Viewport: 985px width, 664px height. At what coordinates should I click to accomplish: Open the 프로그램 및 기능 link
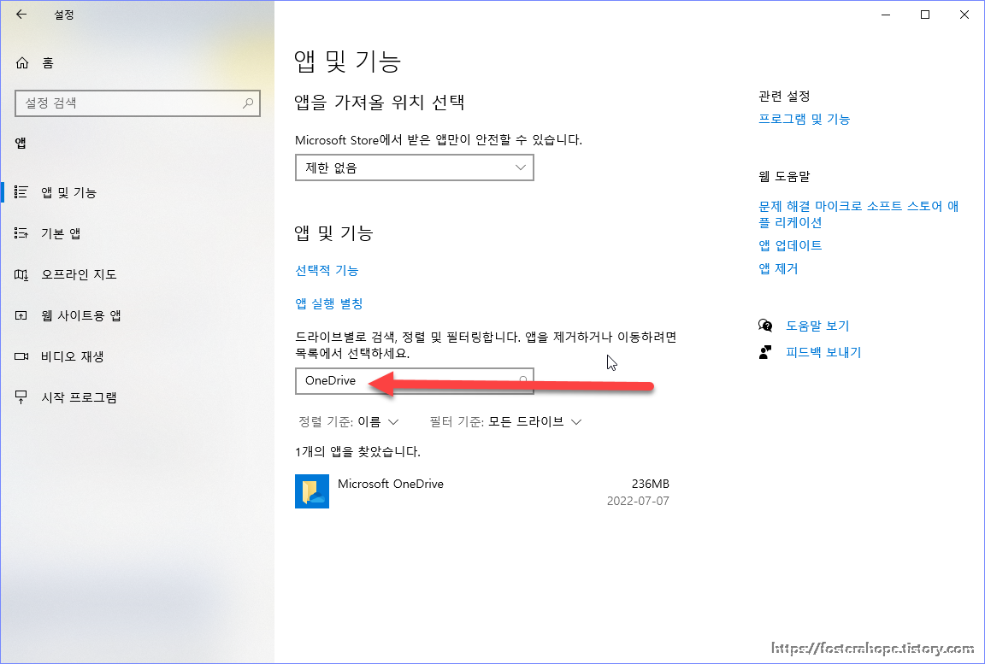(804, 120)
